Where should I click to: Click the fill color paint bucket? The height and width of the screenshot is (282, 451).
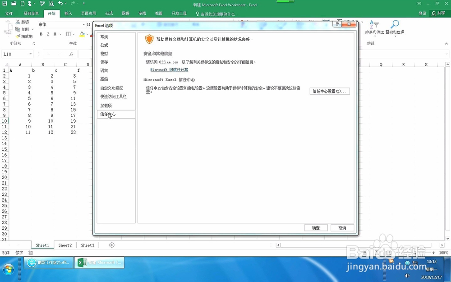tap(82, 34)
